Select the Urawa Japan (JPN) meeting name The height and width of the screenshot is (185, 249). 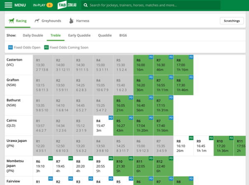click(x=17, y=143)
